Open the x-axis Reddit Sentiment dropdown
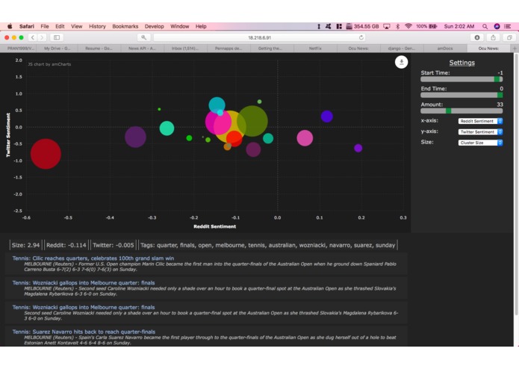This screenshot has width=519, height=369. 480,121
